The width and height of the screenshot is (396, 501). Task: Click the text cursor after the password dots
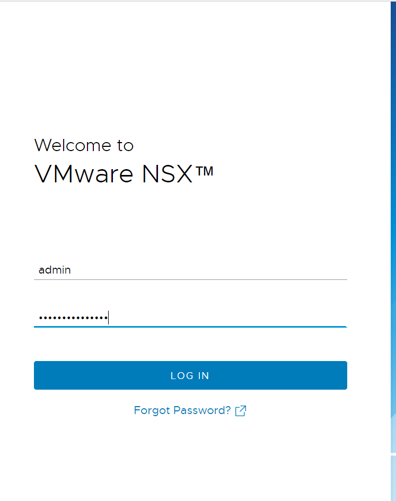(x=108, y=318)
